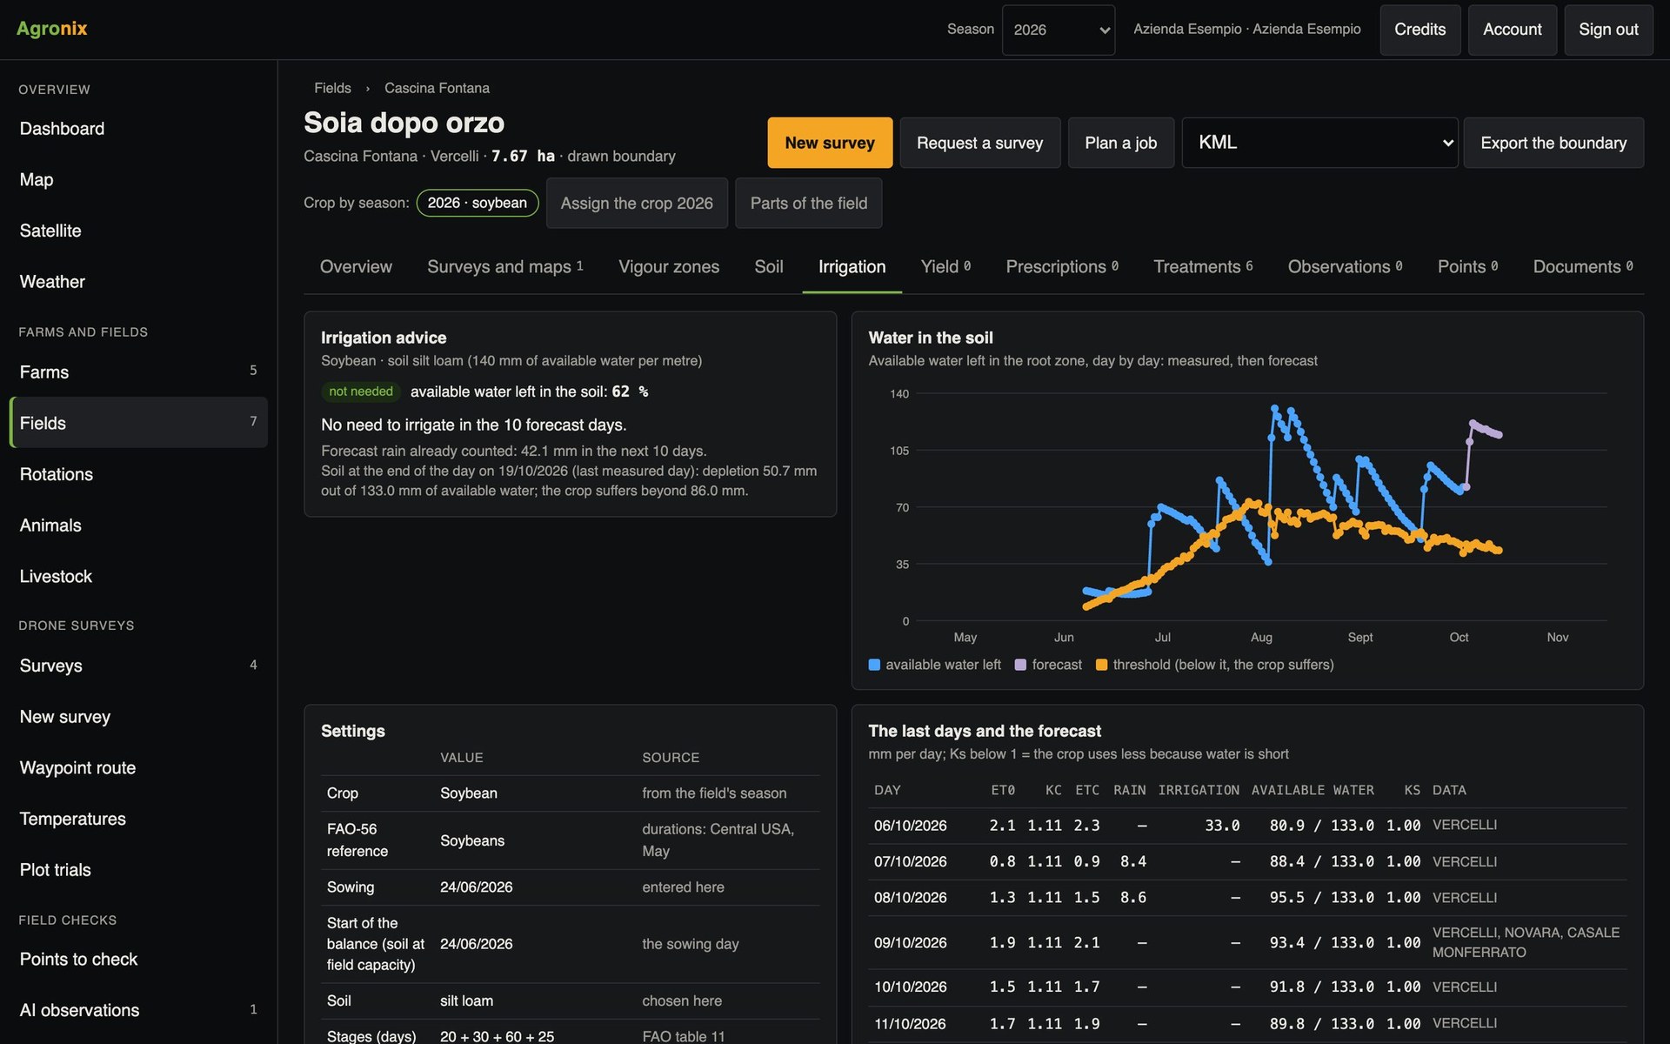Open the Season year dropdown
Viewport: 1670px width, 1044px height.
click(1058, 30)
